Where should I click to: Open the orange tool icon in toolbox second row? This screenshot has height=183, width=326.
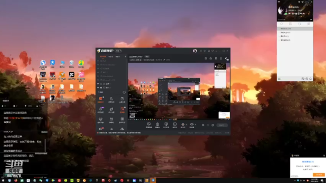[122, 109]
